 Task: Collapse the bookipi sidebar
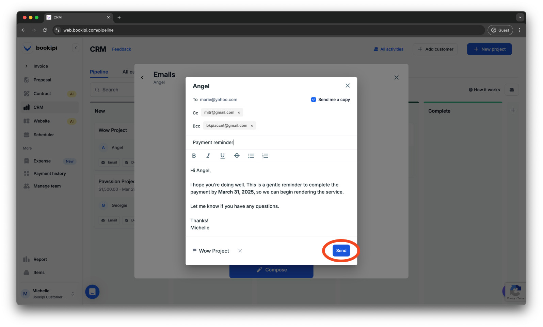pos(76,48)
